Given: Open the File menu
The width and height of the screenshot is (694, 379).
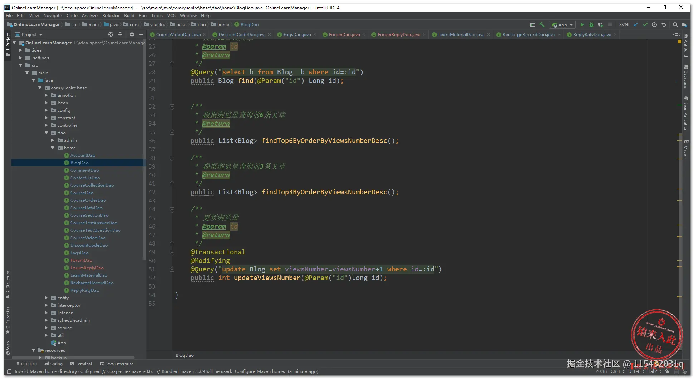Looking at the screenshot, I should [9, 16].
